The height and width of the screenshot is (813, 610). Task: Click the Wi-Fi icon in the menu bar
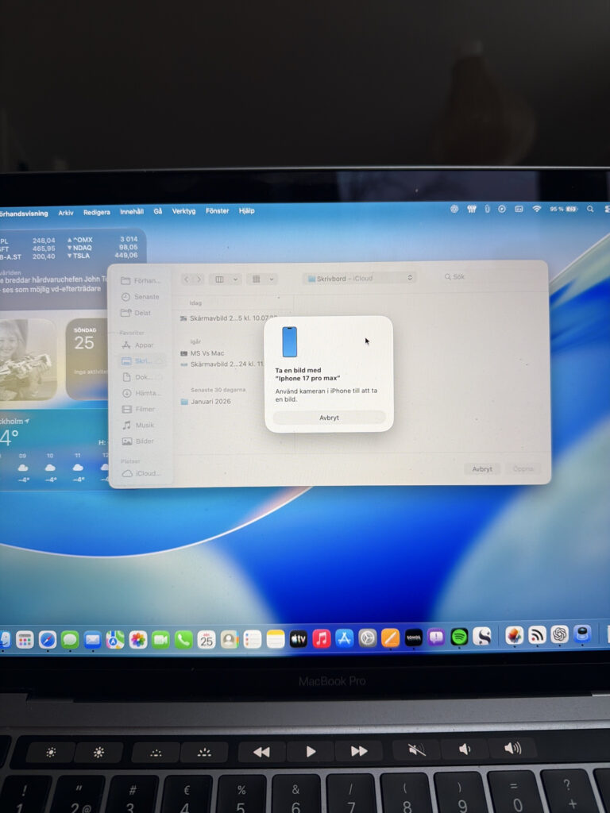pos(536,209)
